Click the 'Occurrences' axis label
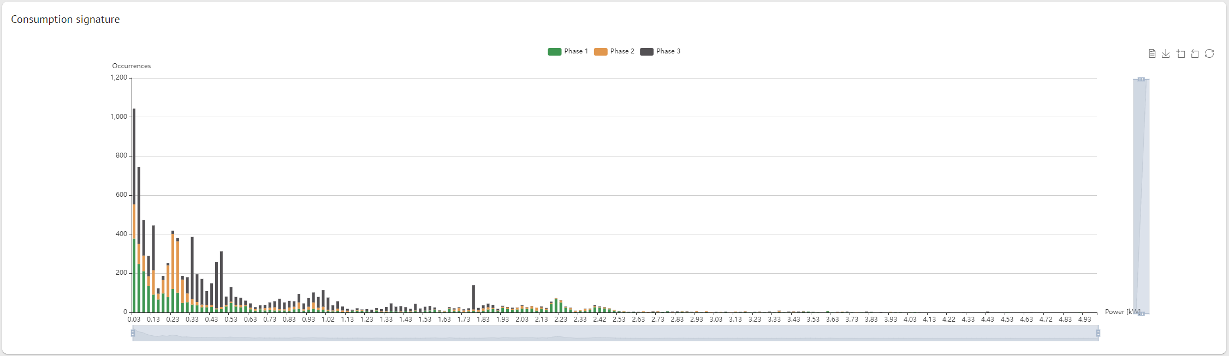Screen dimensions: 1229x356 click(x=132, y=66)
